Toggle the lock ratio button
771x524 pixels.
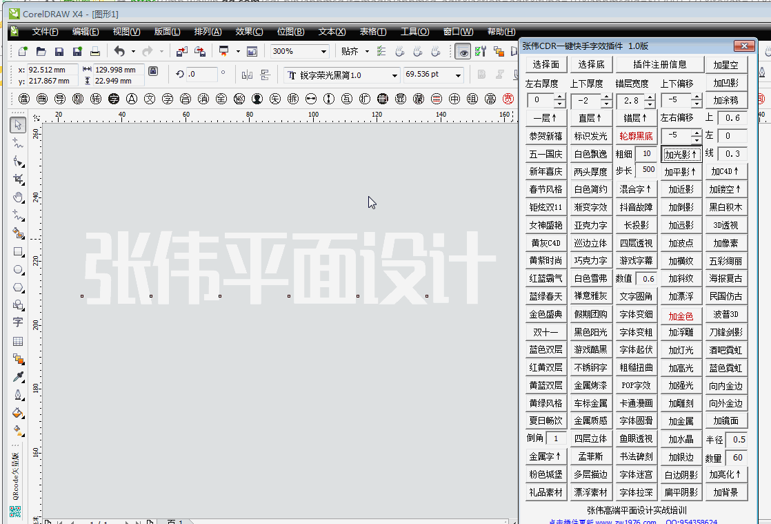(x=153, y=71)
